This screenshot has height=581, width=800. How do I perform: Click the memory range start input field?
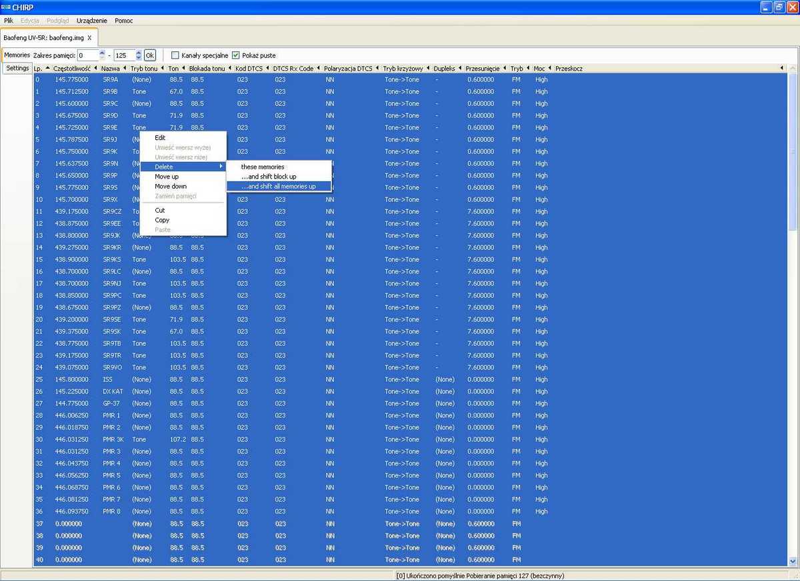coord(87,55)
